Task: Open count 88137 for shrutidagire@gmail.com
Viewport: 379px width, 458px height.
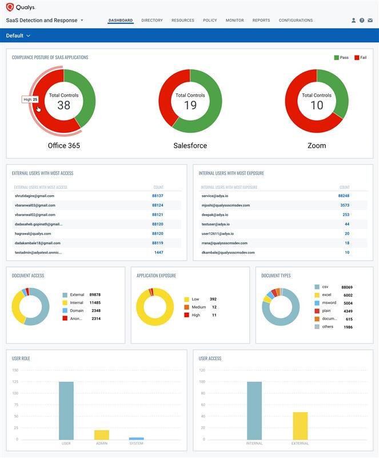Action: click(x=158, y=196)
